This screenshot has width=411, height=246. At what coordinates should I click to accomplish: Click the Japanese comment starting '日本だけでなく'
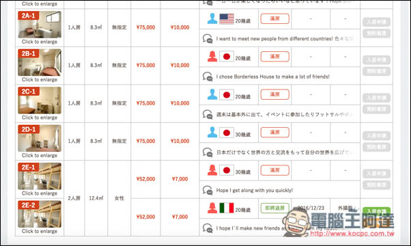tap(285, 152)
